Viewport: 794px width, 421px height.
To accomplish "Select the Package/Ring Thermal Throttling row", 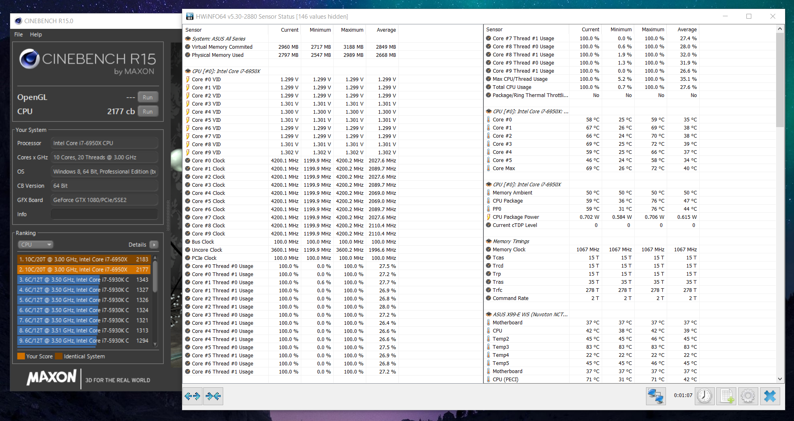I will (x=592, y=95).
